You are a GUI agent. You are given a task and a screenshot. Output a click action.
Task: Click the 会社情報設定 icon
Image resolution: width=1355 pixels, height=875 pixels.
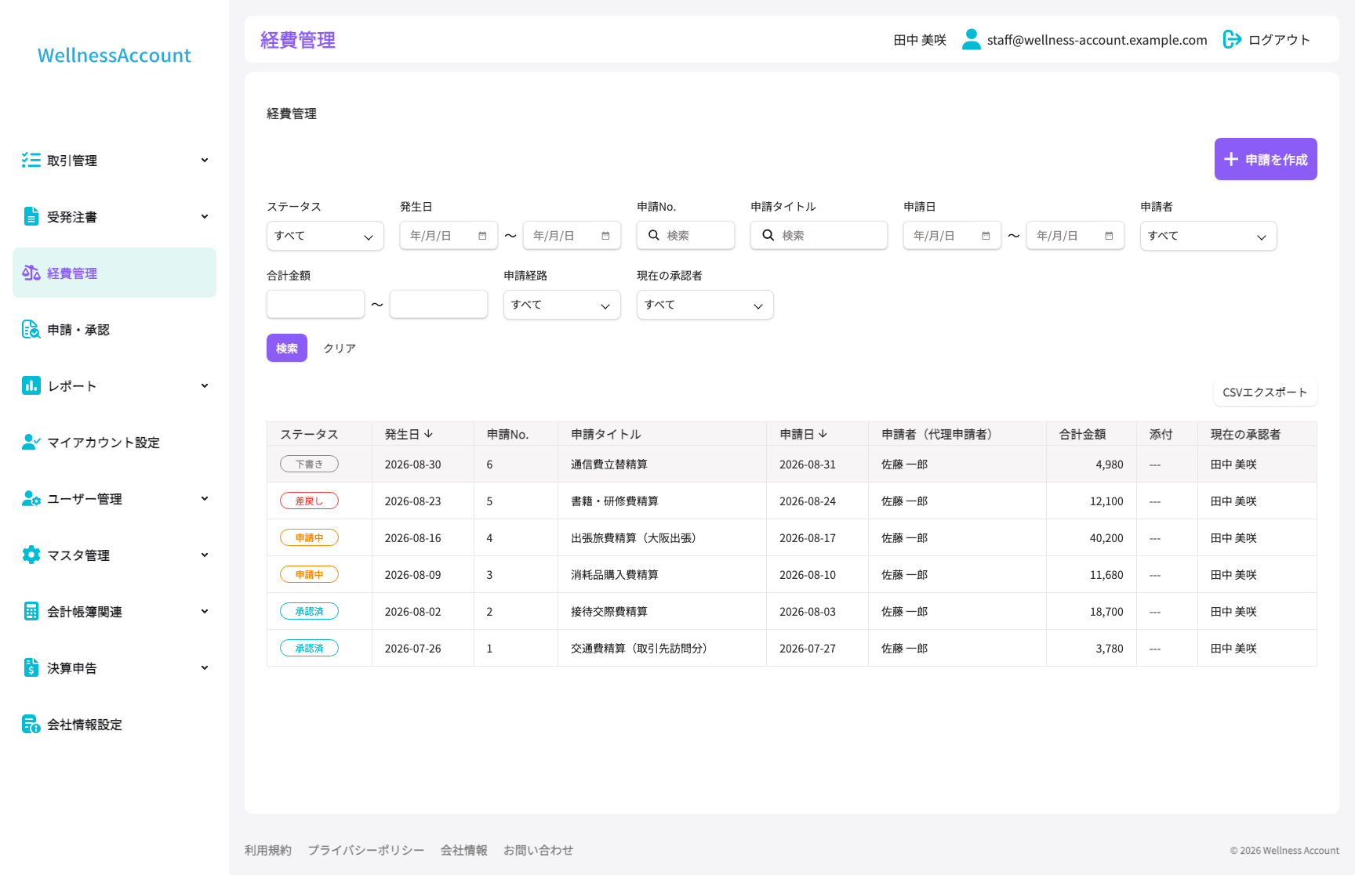tap(31, 724)
